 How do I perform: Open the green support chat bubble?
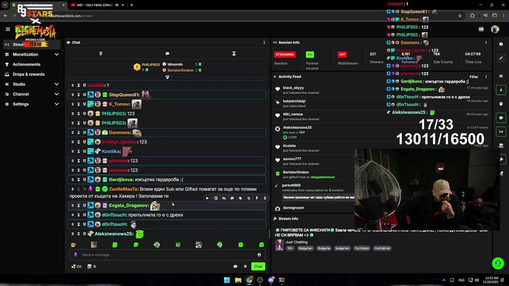[x=498, y=263]
